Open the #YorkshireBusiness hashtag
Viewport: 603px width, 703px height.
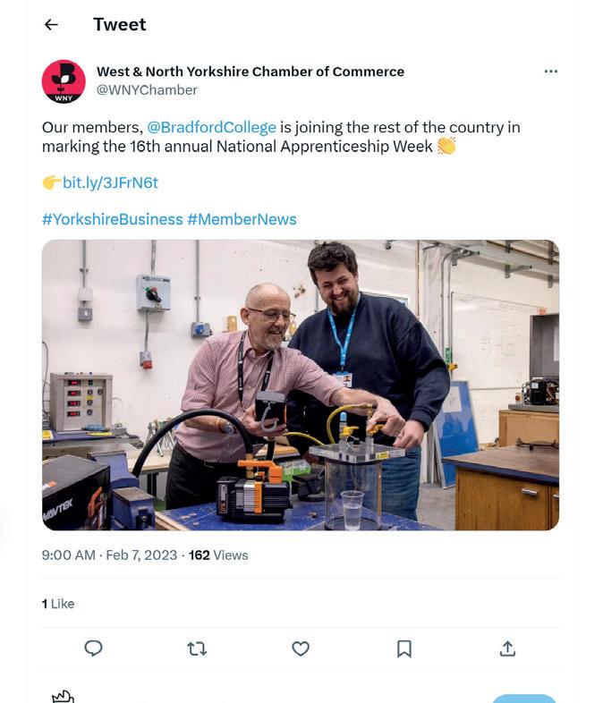(x=112, y=219)
